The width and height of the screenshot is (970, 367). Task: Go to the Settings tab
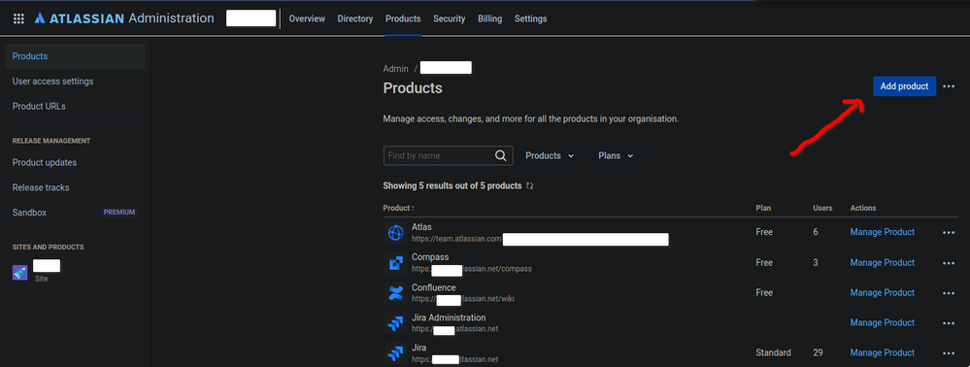(x=531, y=18)
